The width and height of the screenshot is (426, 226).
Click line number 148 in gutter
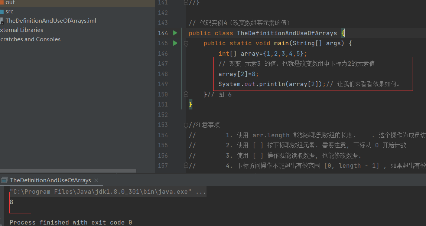[x=163, y=74]
